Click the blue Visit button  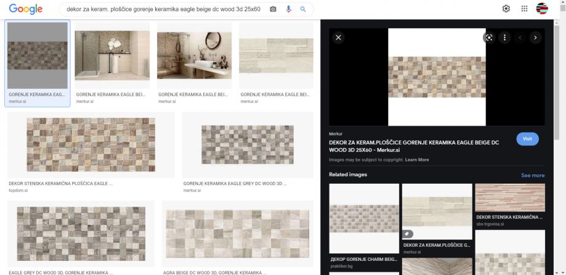527,139
